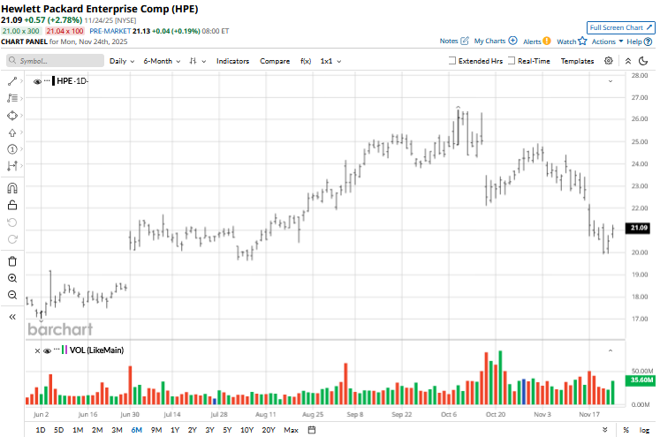Screen dimensions: 660x437
Task: Open VOL indicator more-options ellipsis
Action: click(x=57, y=349)
